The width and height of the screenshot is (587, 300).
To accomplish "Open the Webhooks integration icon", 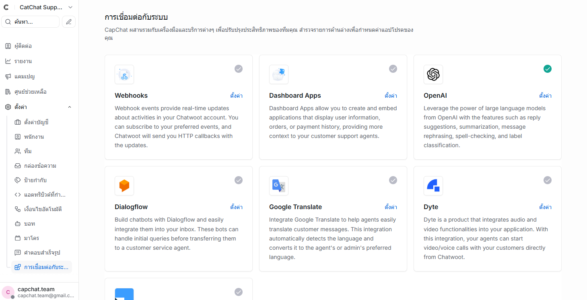I will pos(124,74).
